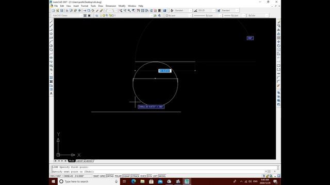Viewport: 330px width, 185px height.
Task: Switch to the Layout1 tab
Action: pyautogui.click(x=80, y=161)
